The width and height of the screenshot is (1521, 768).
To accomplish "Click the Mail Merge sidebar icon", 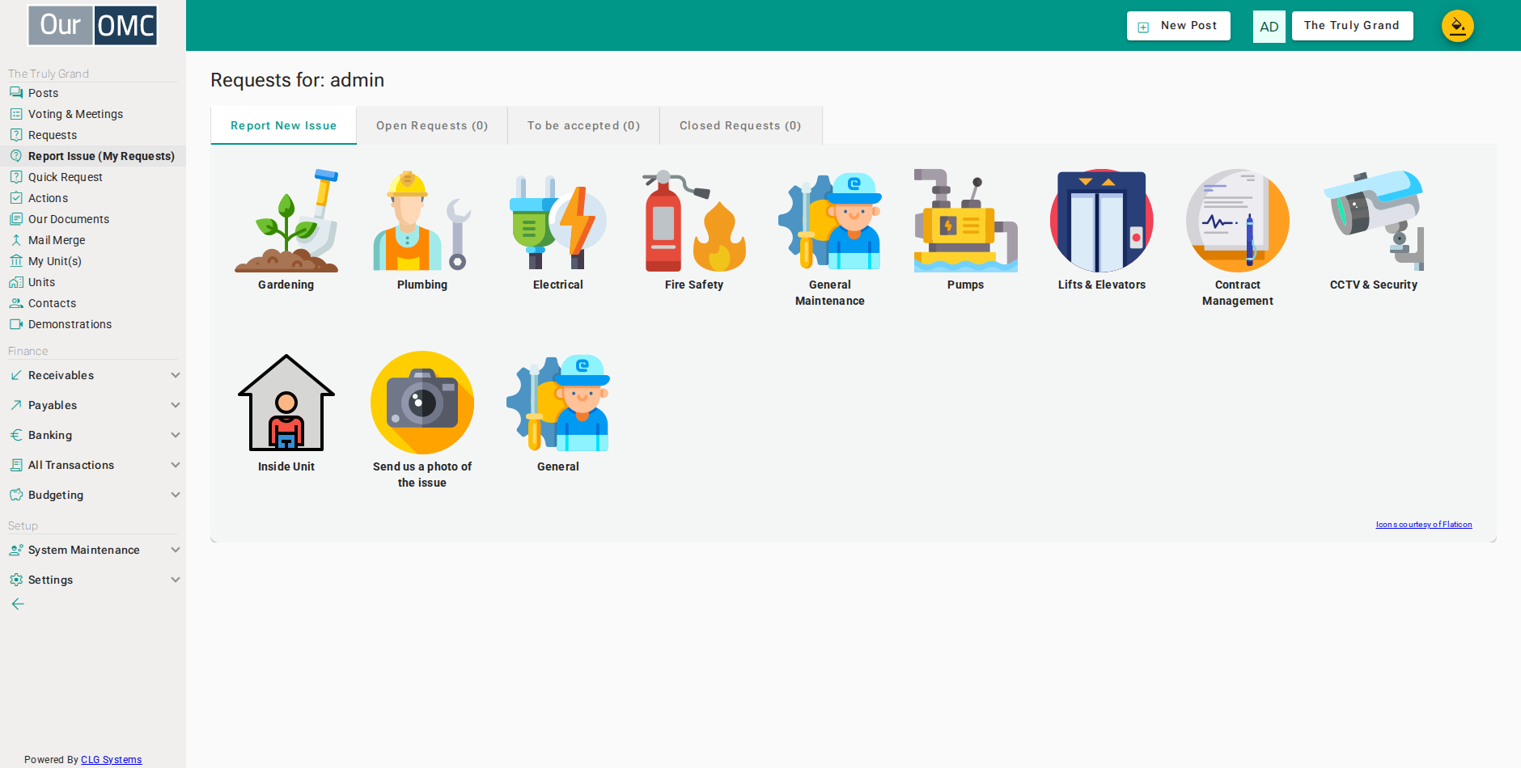I will tap(16, 240).
